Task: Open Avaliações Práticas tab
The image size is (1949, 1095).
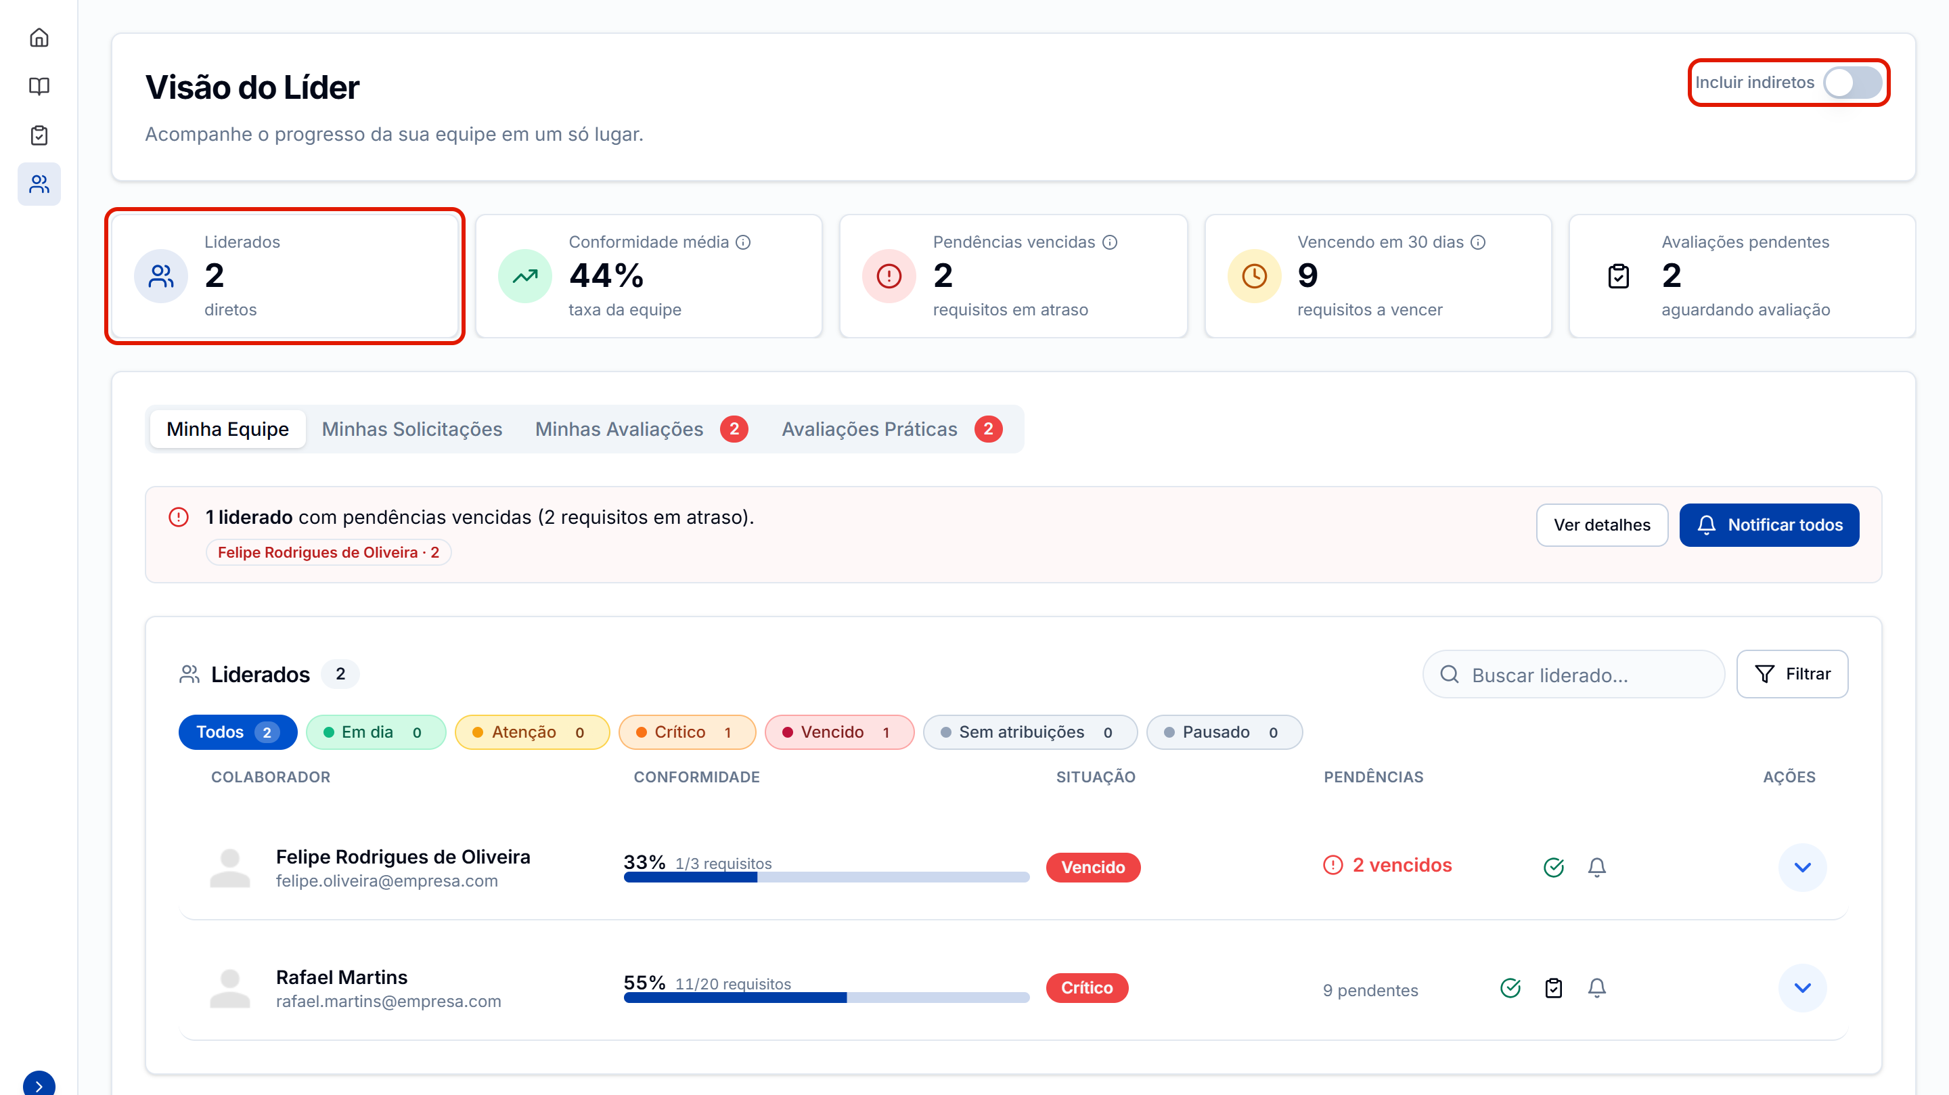Action: pos(892,429)
